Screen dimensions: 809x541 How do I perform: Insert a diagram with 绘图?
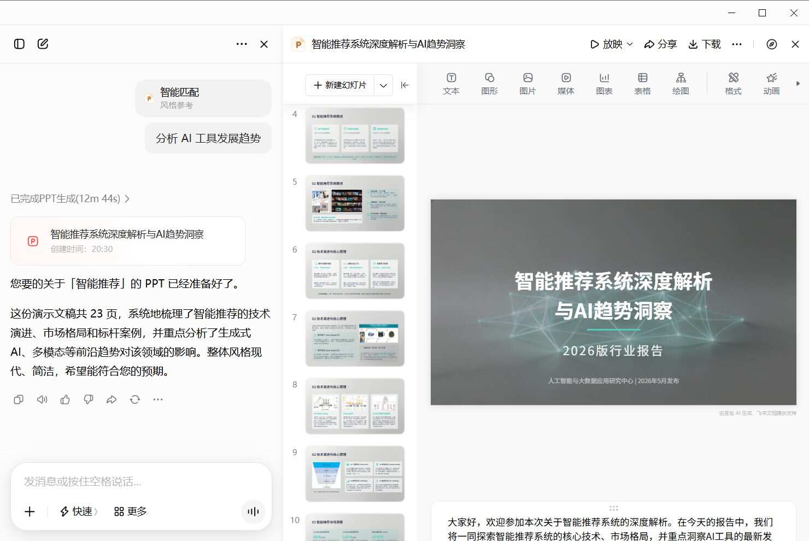point(681,84)
